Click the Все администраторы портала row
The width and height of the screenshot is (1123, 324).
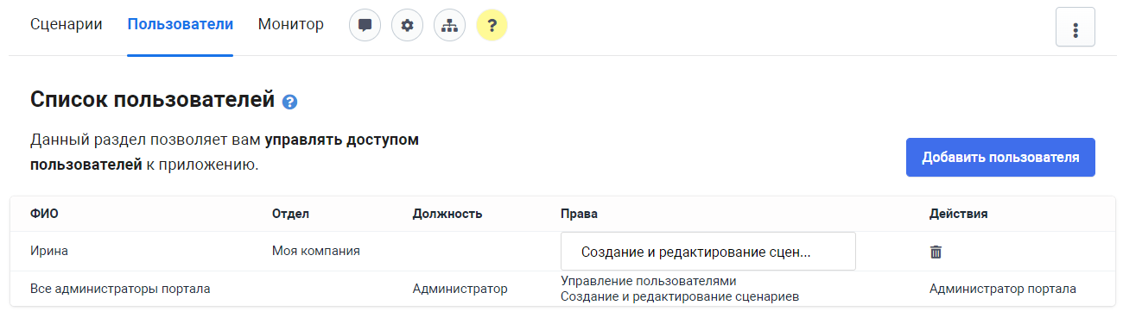[x=562, y=289]
